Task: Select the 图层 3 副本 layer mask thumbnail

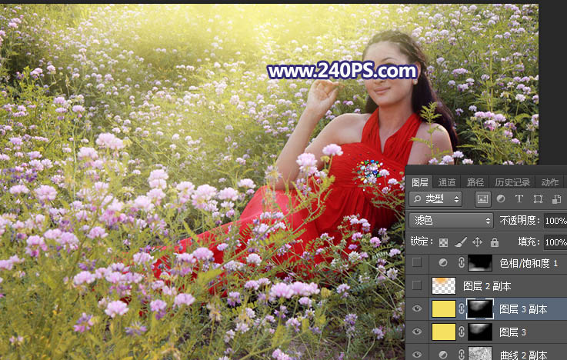Action: pos(479,309)
